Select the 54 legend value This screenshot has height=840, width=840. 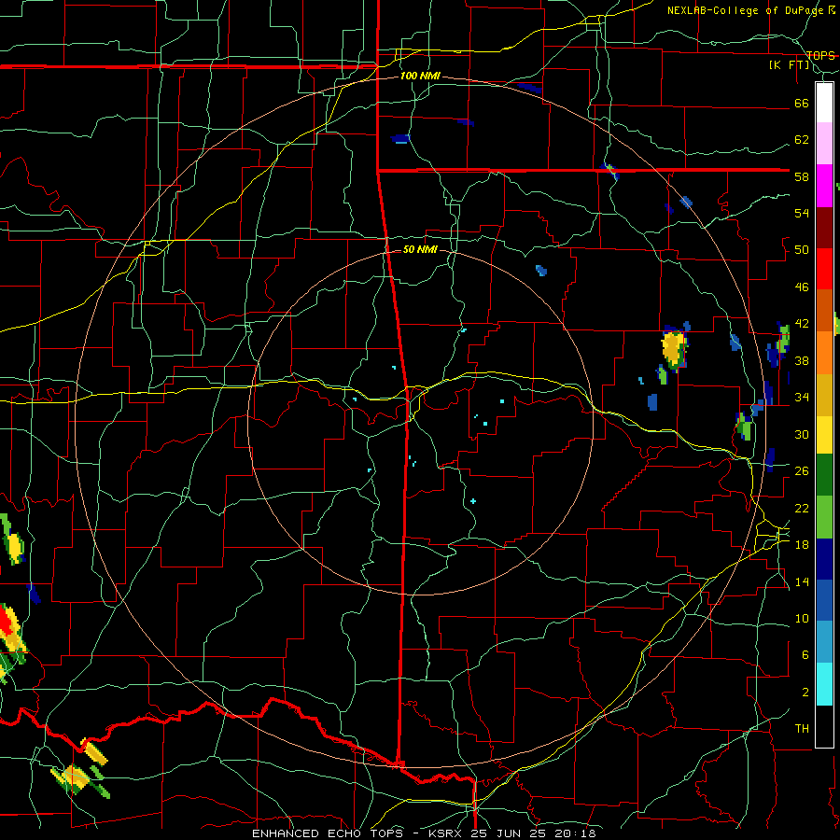802,213
